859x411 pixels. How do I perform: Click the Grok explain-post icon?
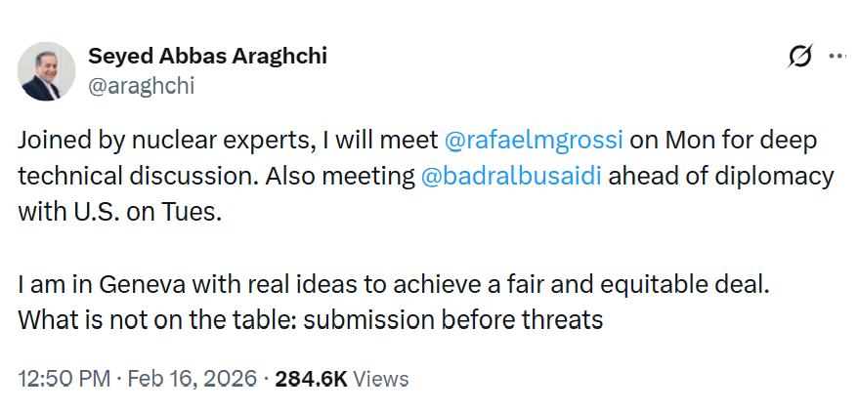[800, 56]
